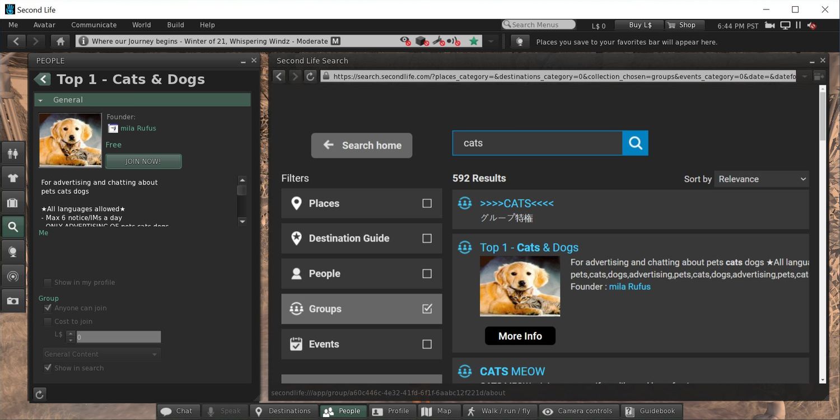The image size is (840, 420).
Task: Add landmark using the green star icon
Action: point(474,41)
